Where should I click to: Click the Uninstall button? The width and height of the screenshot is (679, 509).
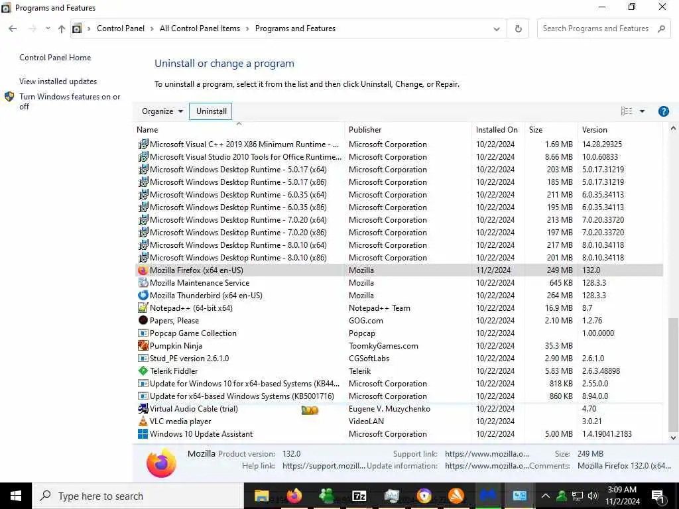[211, 111]
